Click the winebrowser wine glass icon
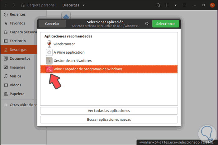218x145 pixels. 49,44
